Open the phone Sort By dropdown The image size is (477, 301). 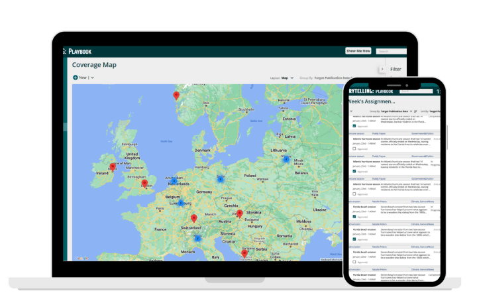tap(430, 111)
